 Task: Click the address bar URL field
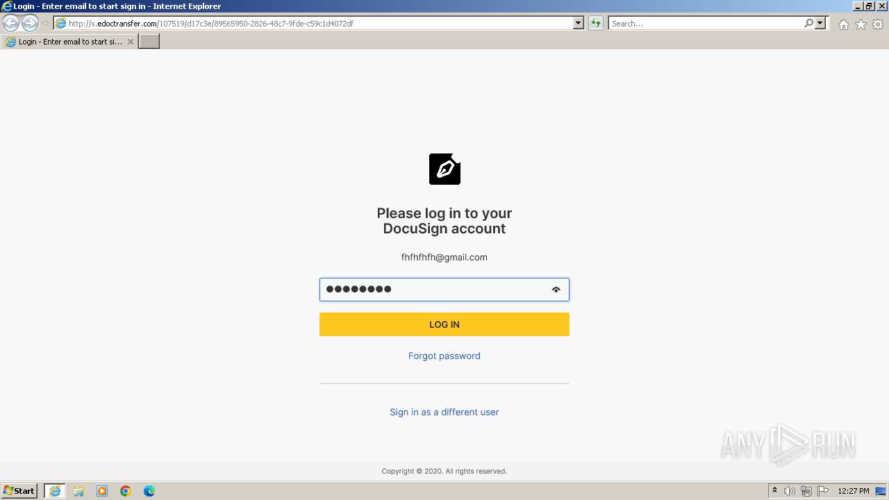click(313, 24)
